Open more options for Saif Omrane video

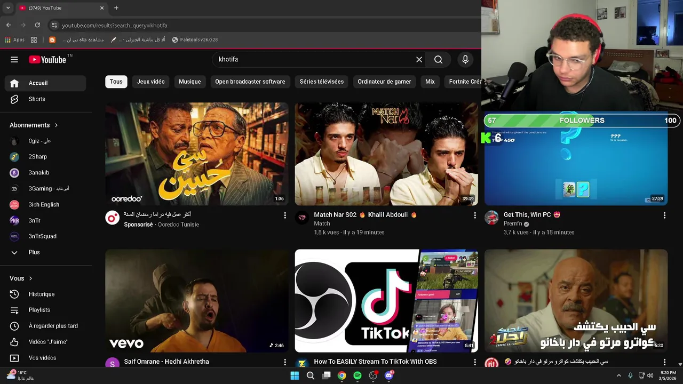point(285,362)
